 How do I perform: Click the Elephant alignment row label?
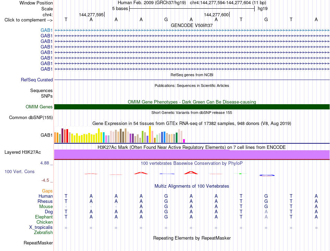(x=44, y=217)
